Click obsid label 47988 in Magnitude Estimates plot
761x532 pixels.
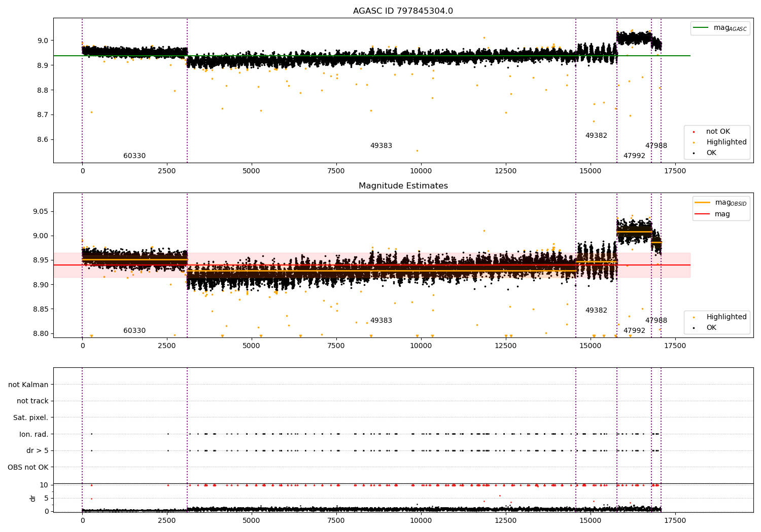pos(656,321)
